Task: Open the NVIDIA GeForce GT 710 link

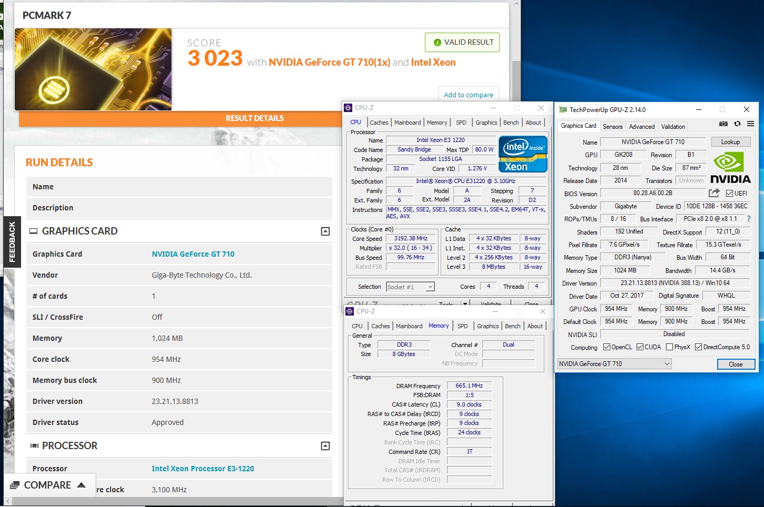Action: [193, 254]
